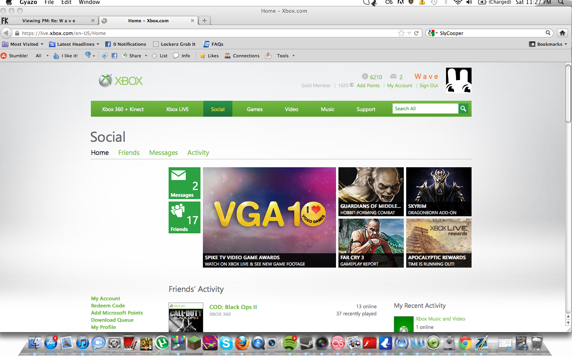Open the Messages tile with 2 unread
The width and height of the screenshot is (572, 356).
pyautogui.click(x=185, y=183)
